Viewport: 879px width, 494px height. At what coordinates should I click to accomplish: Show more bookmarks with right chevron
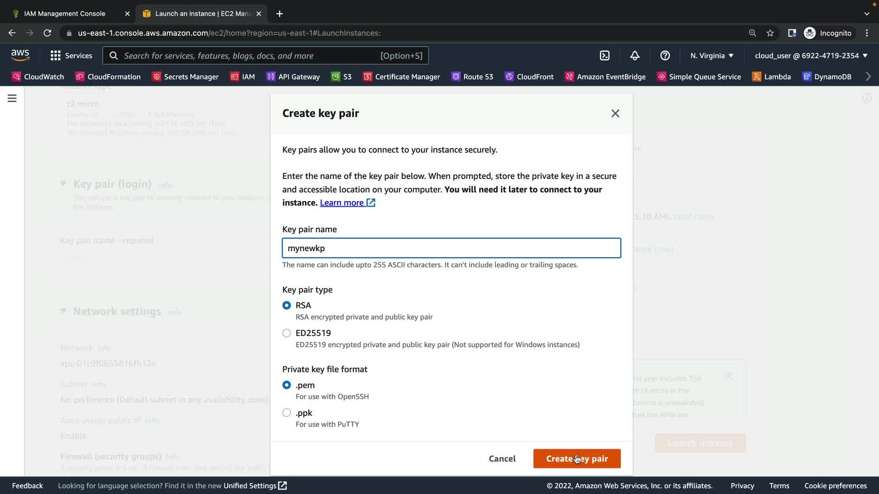pyautogui.click(x=868, y=76)
